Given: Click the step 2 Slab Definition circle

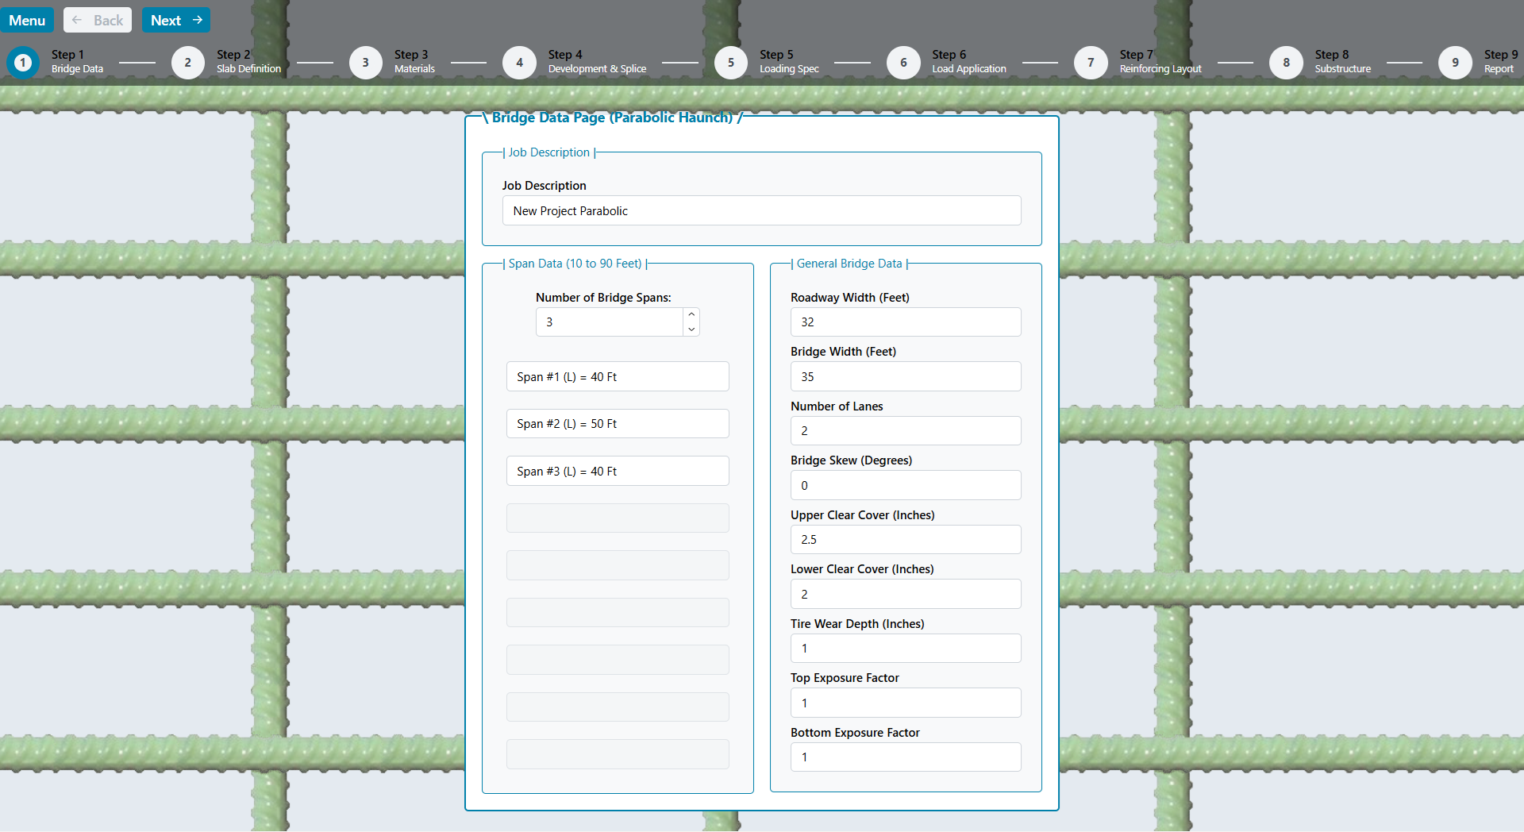Looking at the screenshot, I should pyautogui.click(x=188, y=63).
